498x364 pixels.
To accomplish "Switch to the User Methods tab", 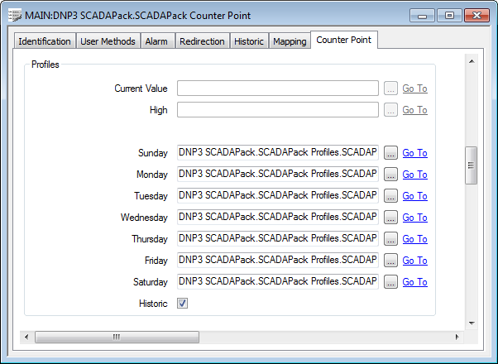I will (108, 41).
